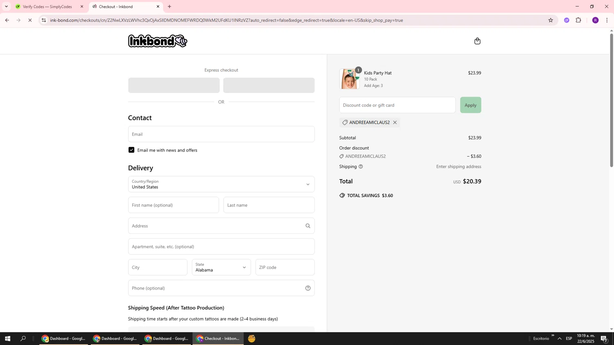View site information icon in address bar
The image size is (614, 345).
click(44, 20)
